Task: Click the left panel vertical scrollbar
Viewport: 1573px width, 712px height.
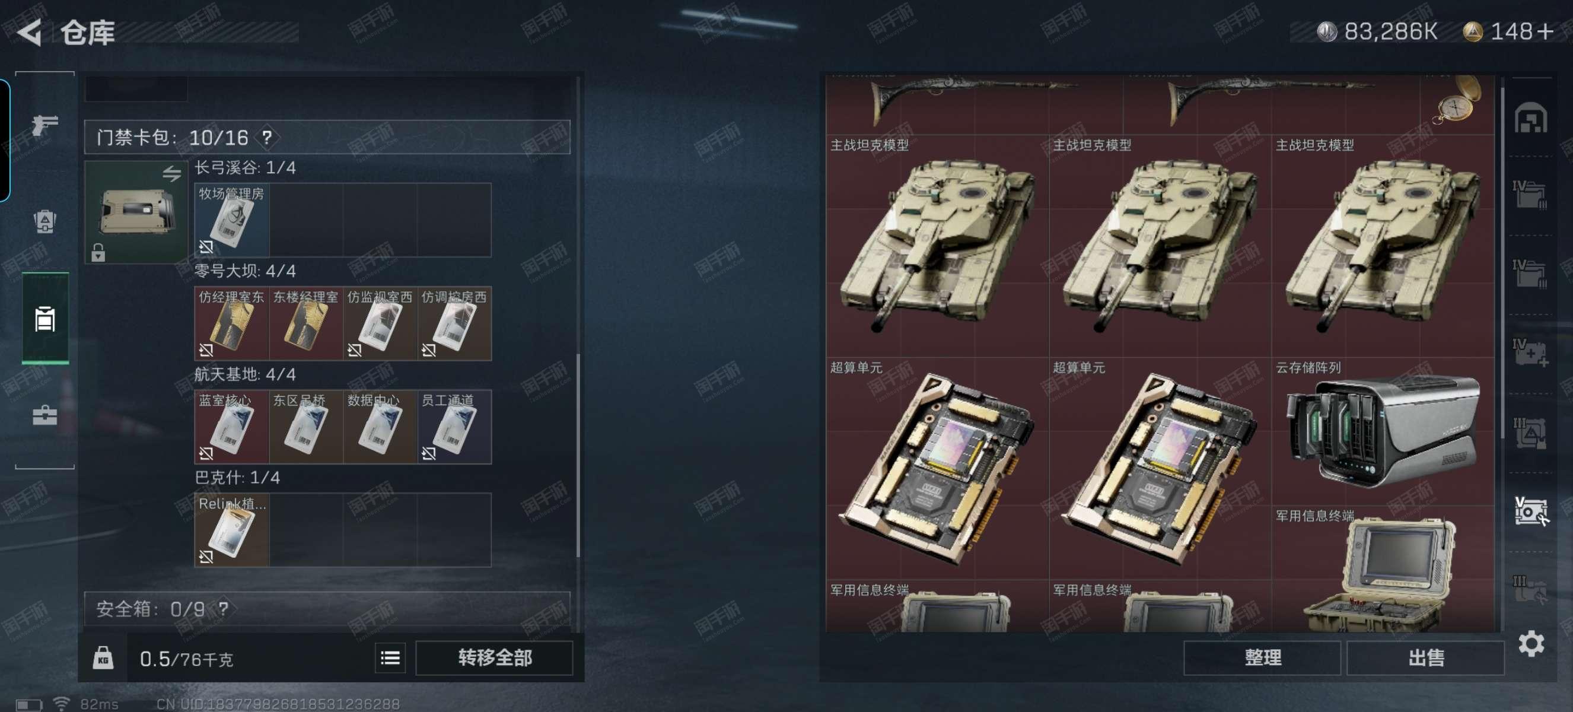Action: 578,455
